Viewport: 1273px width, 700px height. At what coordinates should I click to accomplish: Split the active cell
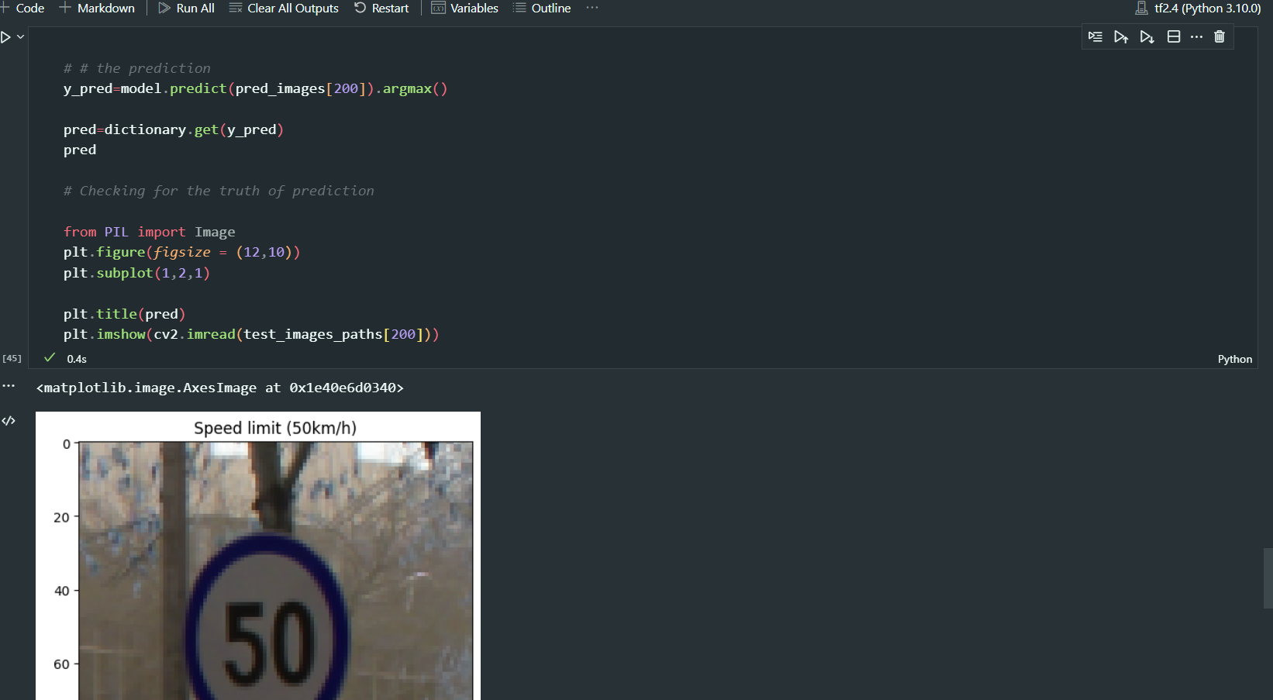[x=1173, y=36]
